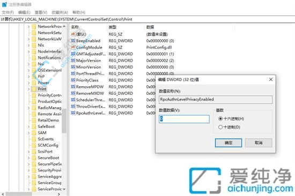Screen dimensions: 295x196
Task: Open the 编辑(E) menu
Action: (24, 12)
